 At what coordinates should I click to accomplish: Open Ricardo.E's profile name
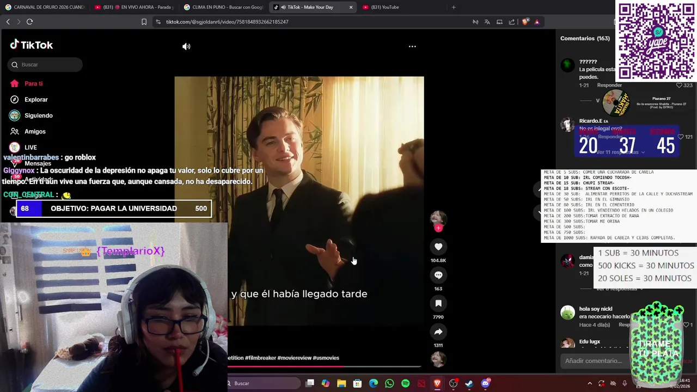[590, 121]
